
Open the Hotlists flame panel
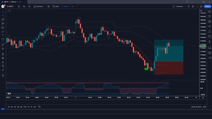click(x=209, y=31)
